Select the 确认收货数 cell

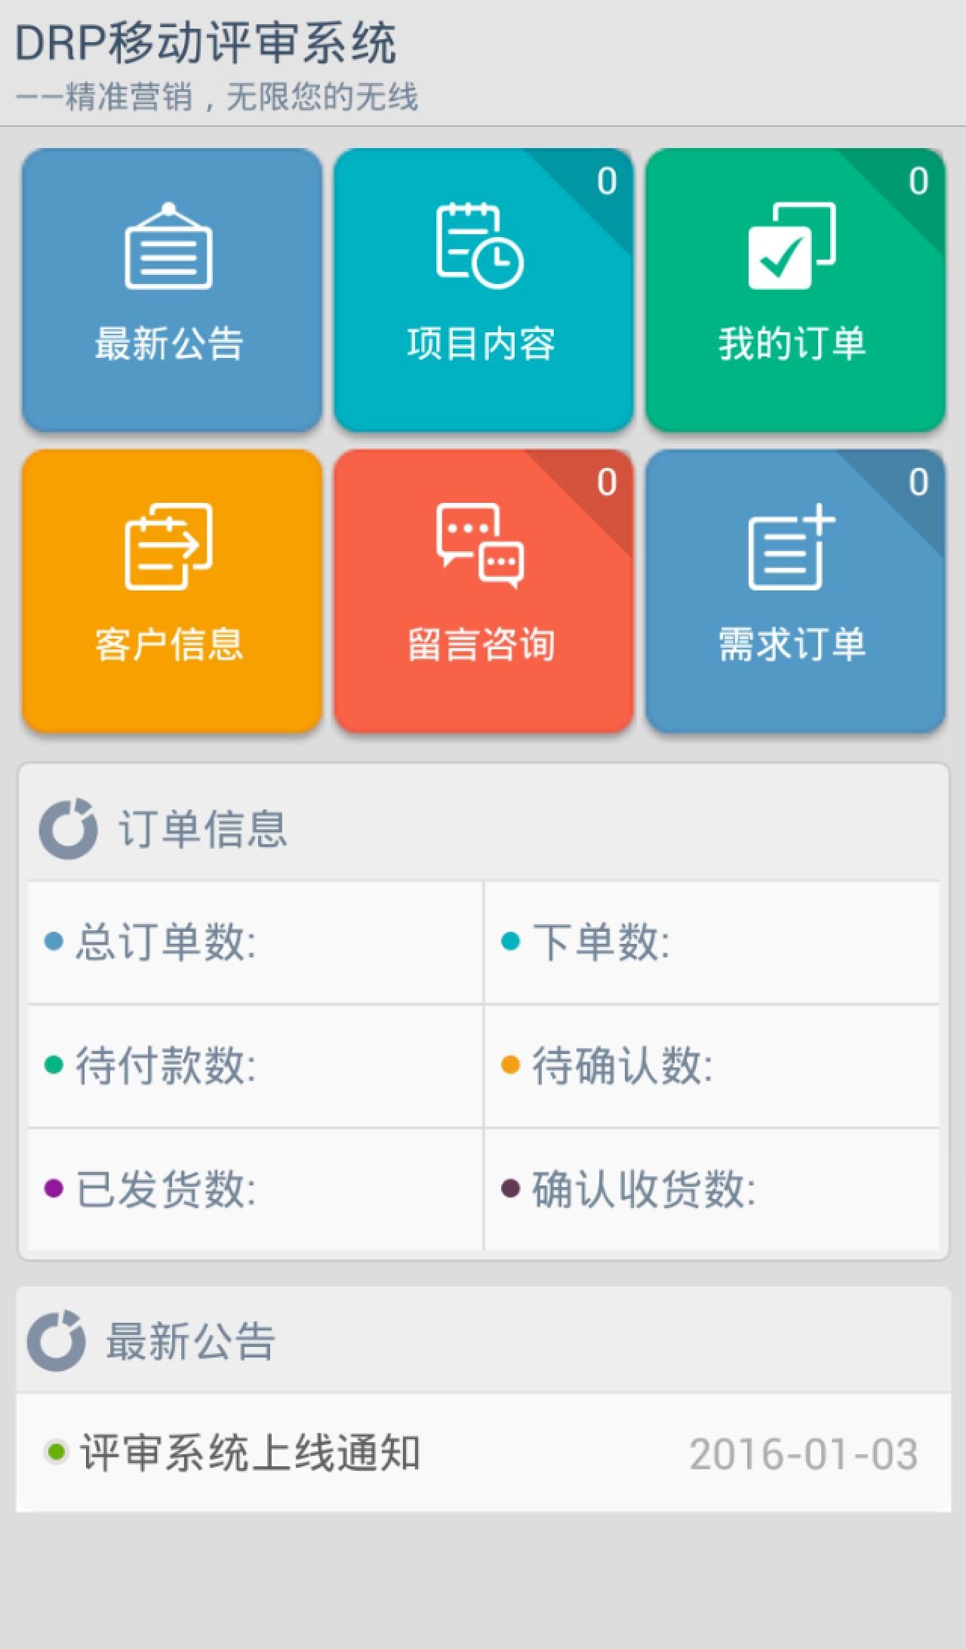click(712, 1190)
